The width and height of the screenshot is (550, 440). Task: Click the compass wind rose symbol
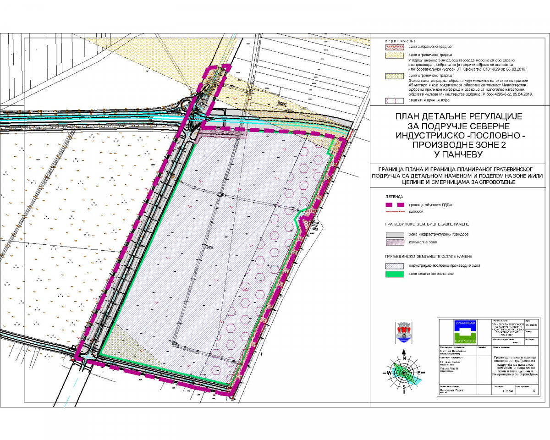[404, 372]
